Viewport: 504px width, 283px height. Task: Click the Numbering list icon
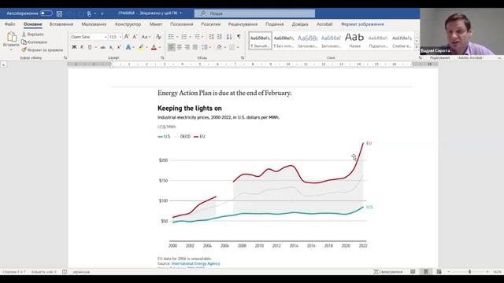pyautogui.click(x=184, y=37)
